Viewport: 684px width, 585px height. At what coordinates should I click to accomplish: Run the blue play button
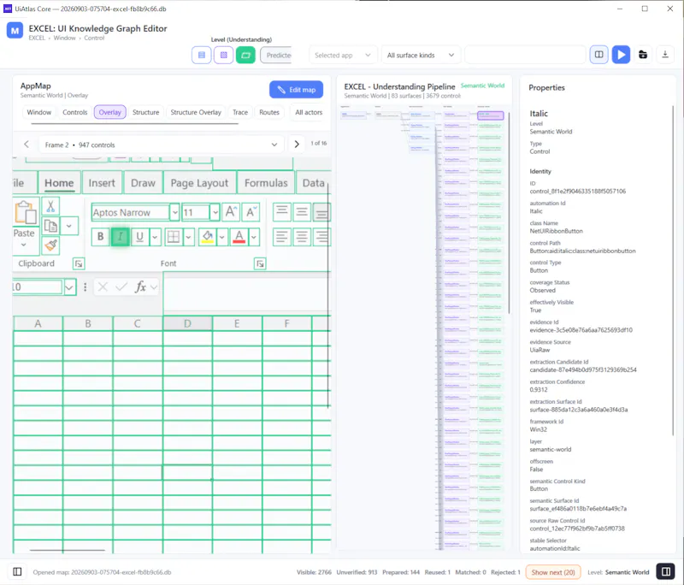tap(621, 55)
